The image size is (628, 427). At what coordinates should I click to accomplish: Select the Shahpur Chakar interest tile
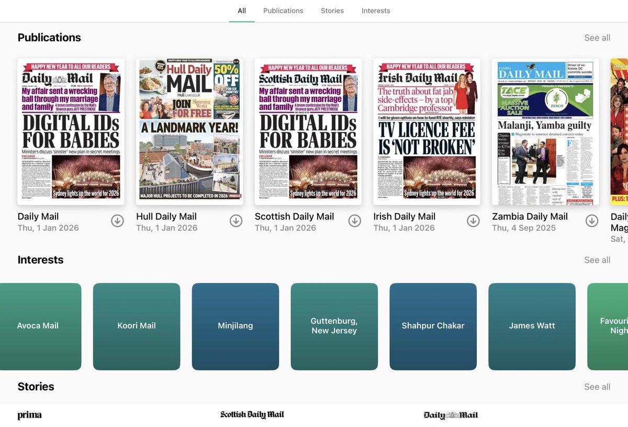(x=433, y=327)
